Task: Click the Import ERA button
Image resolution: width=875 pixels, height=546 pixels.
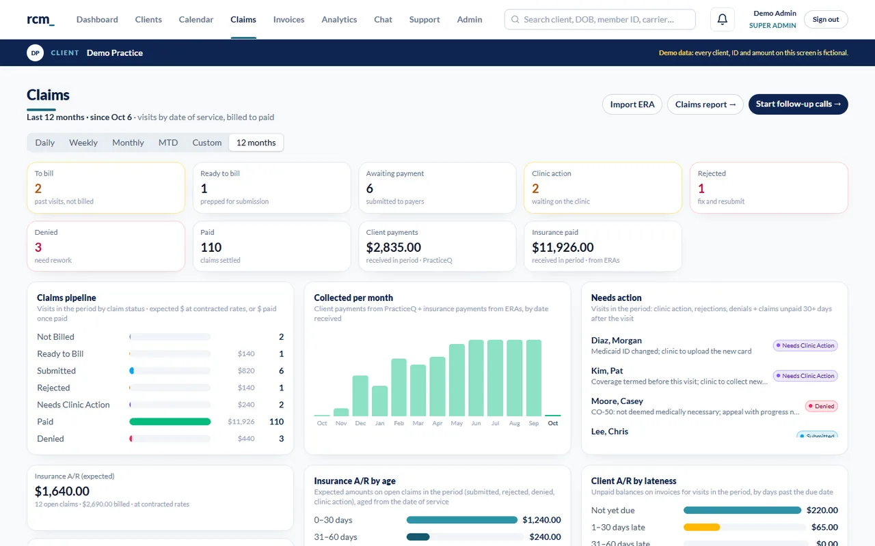Action: (632, 104)
